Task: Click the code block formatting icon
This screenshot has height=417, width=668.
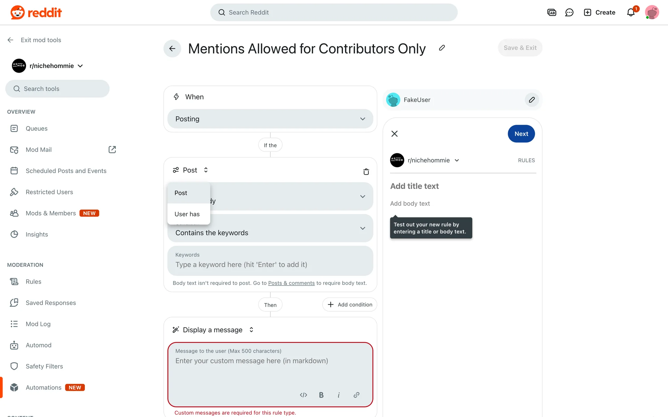Action: [x=303, y=395]
